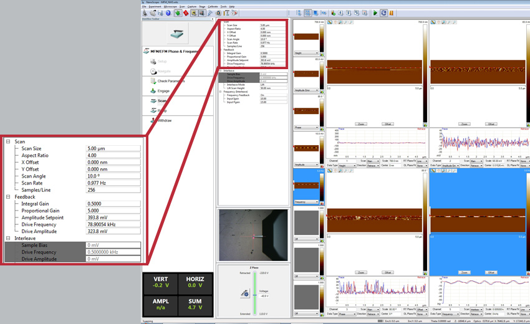Click the pencil icon above the Height image
This screenshot has width=530, height=324.
point(330,22)
